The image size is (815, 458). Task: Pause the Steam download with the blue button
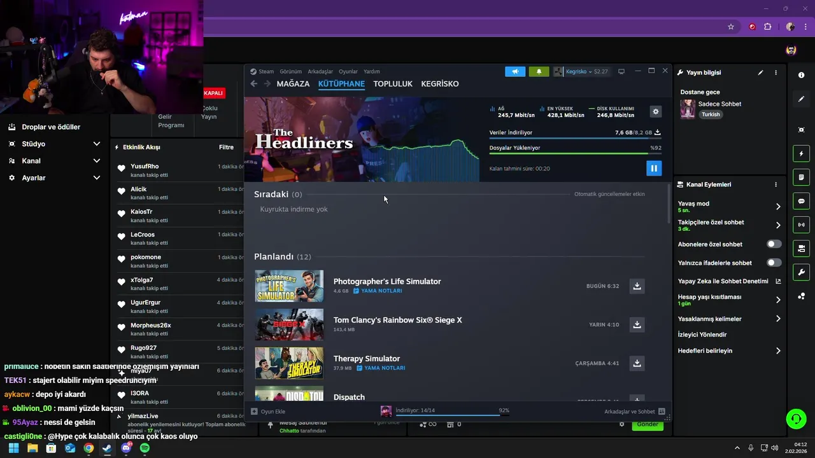653,168
